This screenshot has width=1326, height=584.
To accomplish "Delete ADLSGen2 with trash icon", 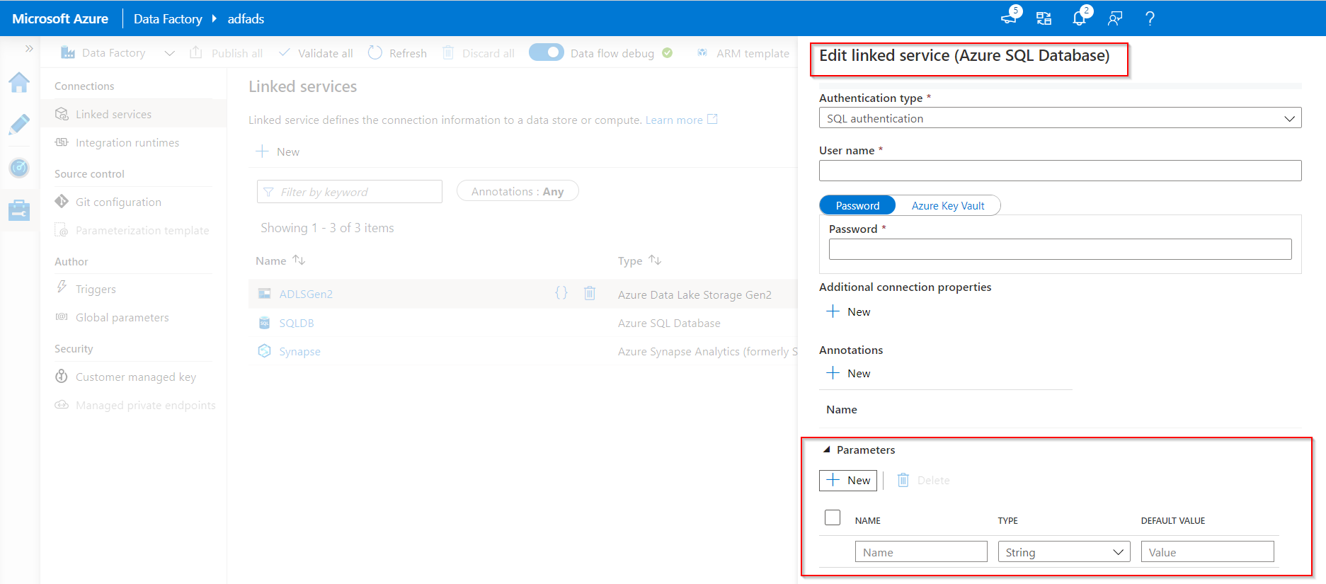I will 590,293.
